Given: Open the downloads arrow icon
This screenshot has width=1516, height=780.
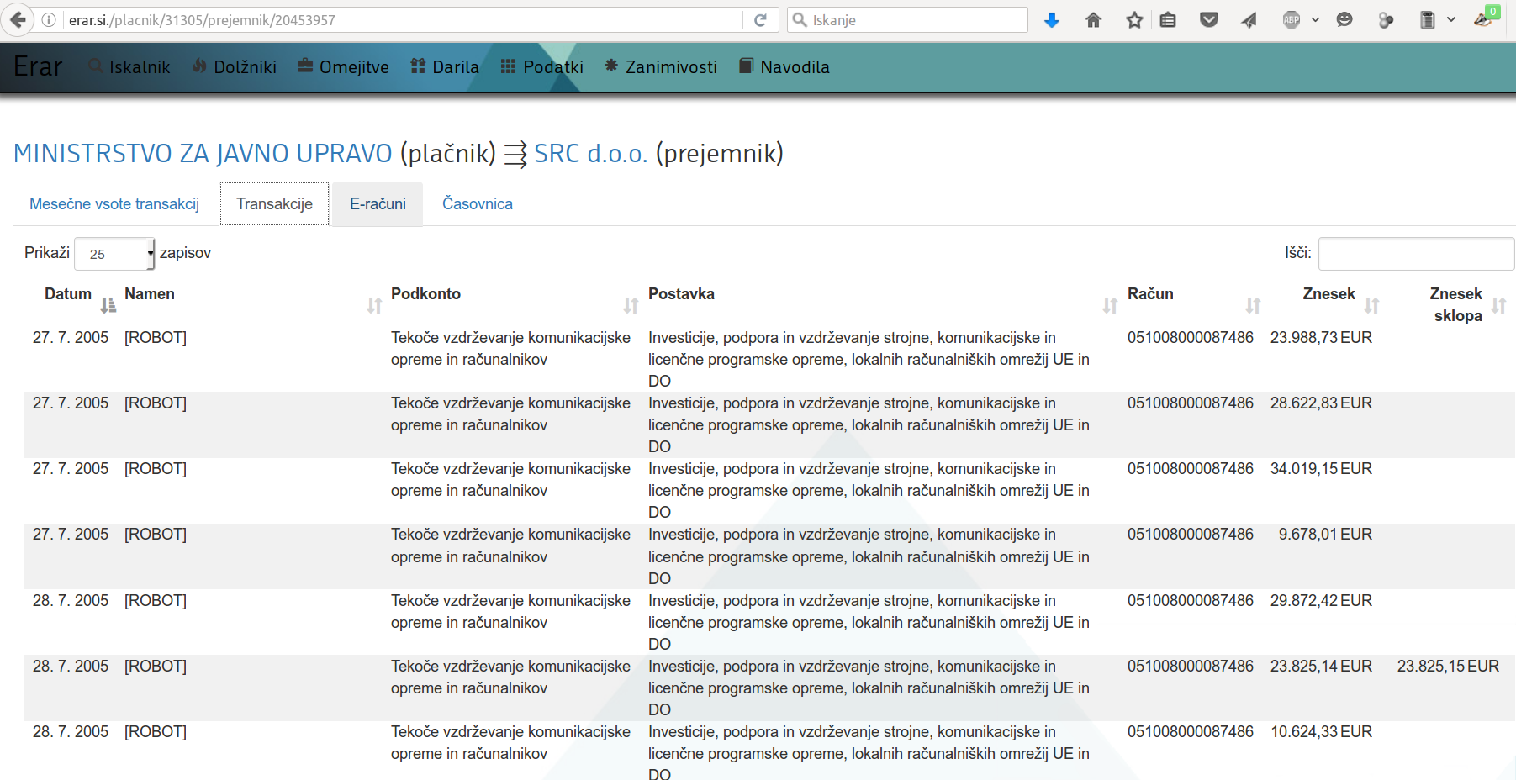Looking at the screenshot, I should click(1052, 20).
